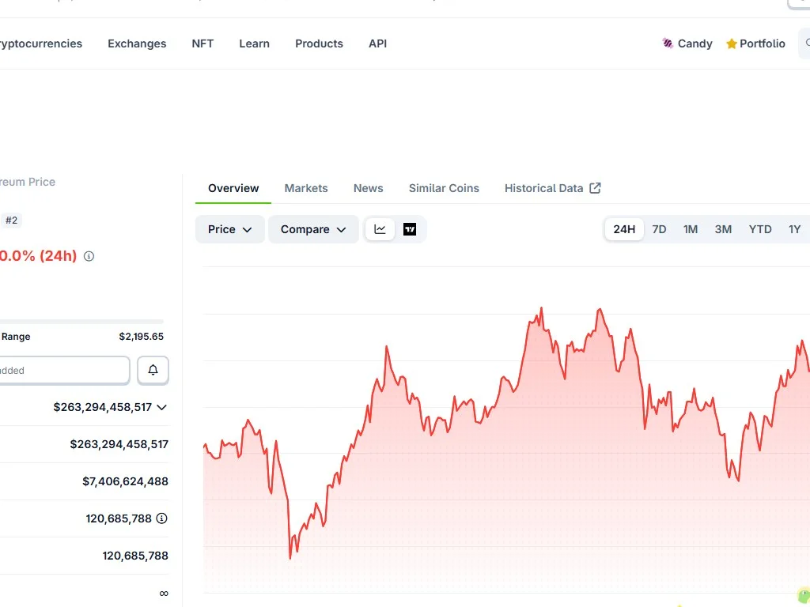810x607 pixels.
Task: Open the Products menu
Action: point(319,44)
